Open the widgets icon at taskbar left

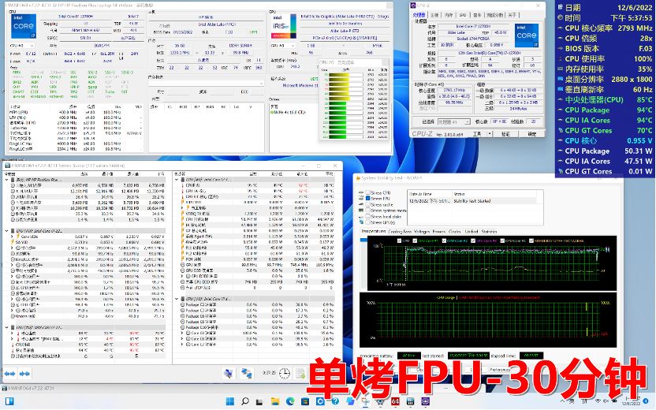(x=9, y=401)
